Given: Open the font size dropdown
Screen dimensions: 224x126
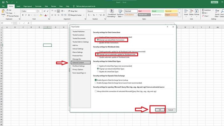Looking at the screenshot, I should click(42, 11).
